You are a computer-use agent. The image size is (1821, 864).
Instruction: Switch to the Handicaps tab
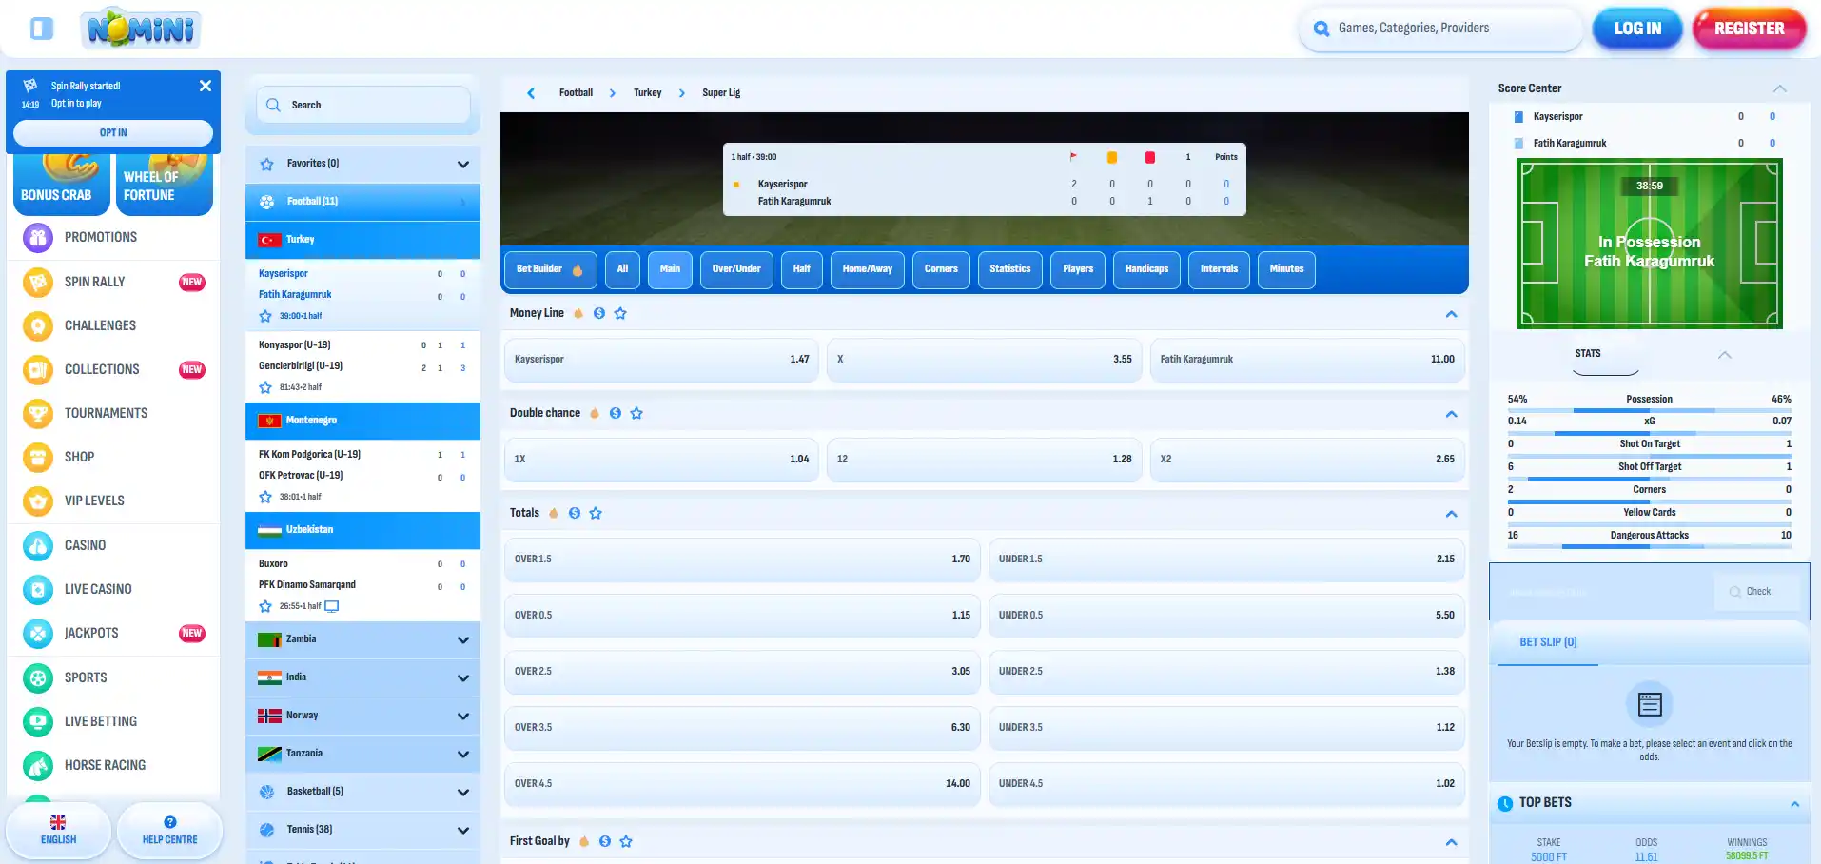[x=1146, y=269]
